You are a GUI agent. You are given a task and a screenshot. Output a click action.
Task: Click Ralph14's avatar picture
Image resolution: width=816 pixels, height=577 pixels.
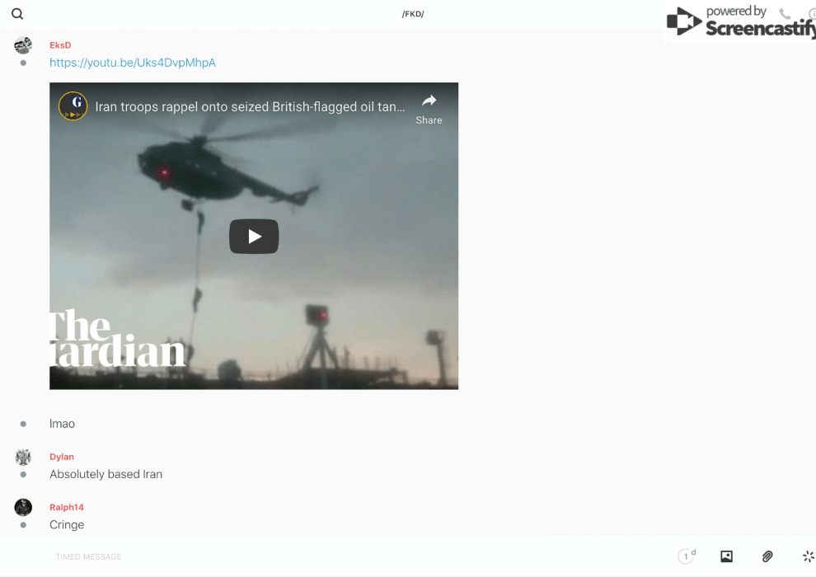point(23,507)
